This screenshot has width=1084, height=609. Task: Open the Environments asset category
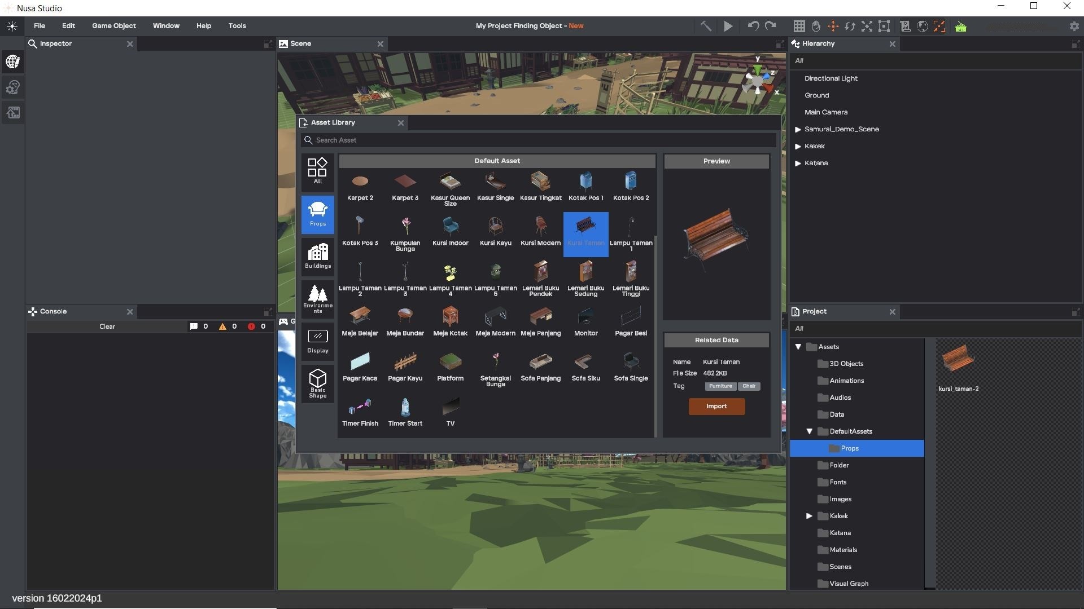318,299
